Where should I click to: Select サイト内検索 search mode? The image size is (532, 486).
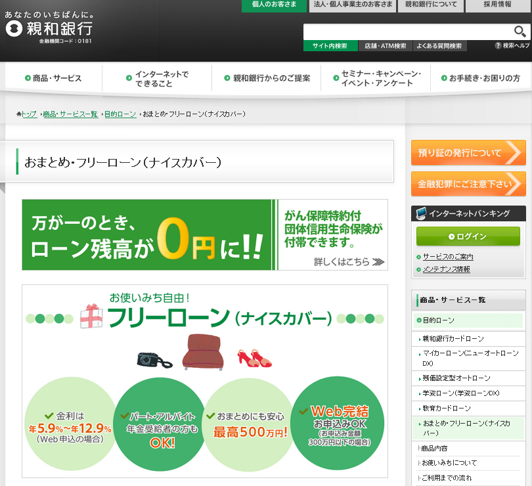coord(330,46)
